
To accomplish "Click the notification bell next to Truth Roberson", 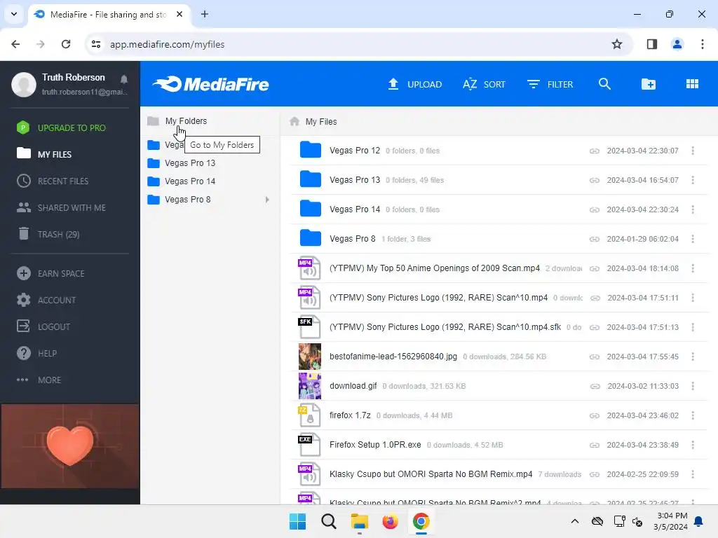I will point(123,78).
